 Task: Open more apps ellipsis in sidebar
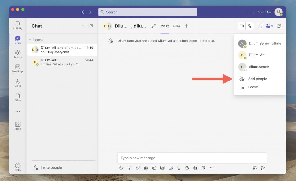(18, 111)
